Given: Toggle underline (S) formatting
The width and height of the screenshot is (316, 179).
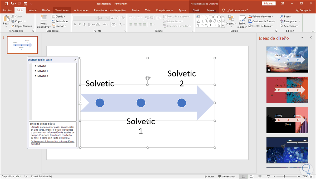Looking at the screenshot, I should pyautogui.click(x=85, y=24).
